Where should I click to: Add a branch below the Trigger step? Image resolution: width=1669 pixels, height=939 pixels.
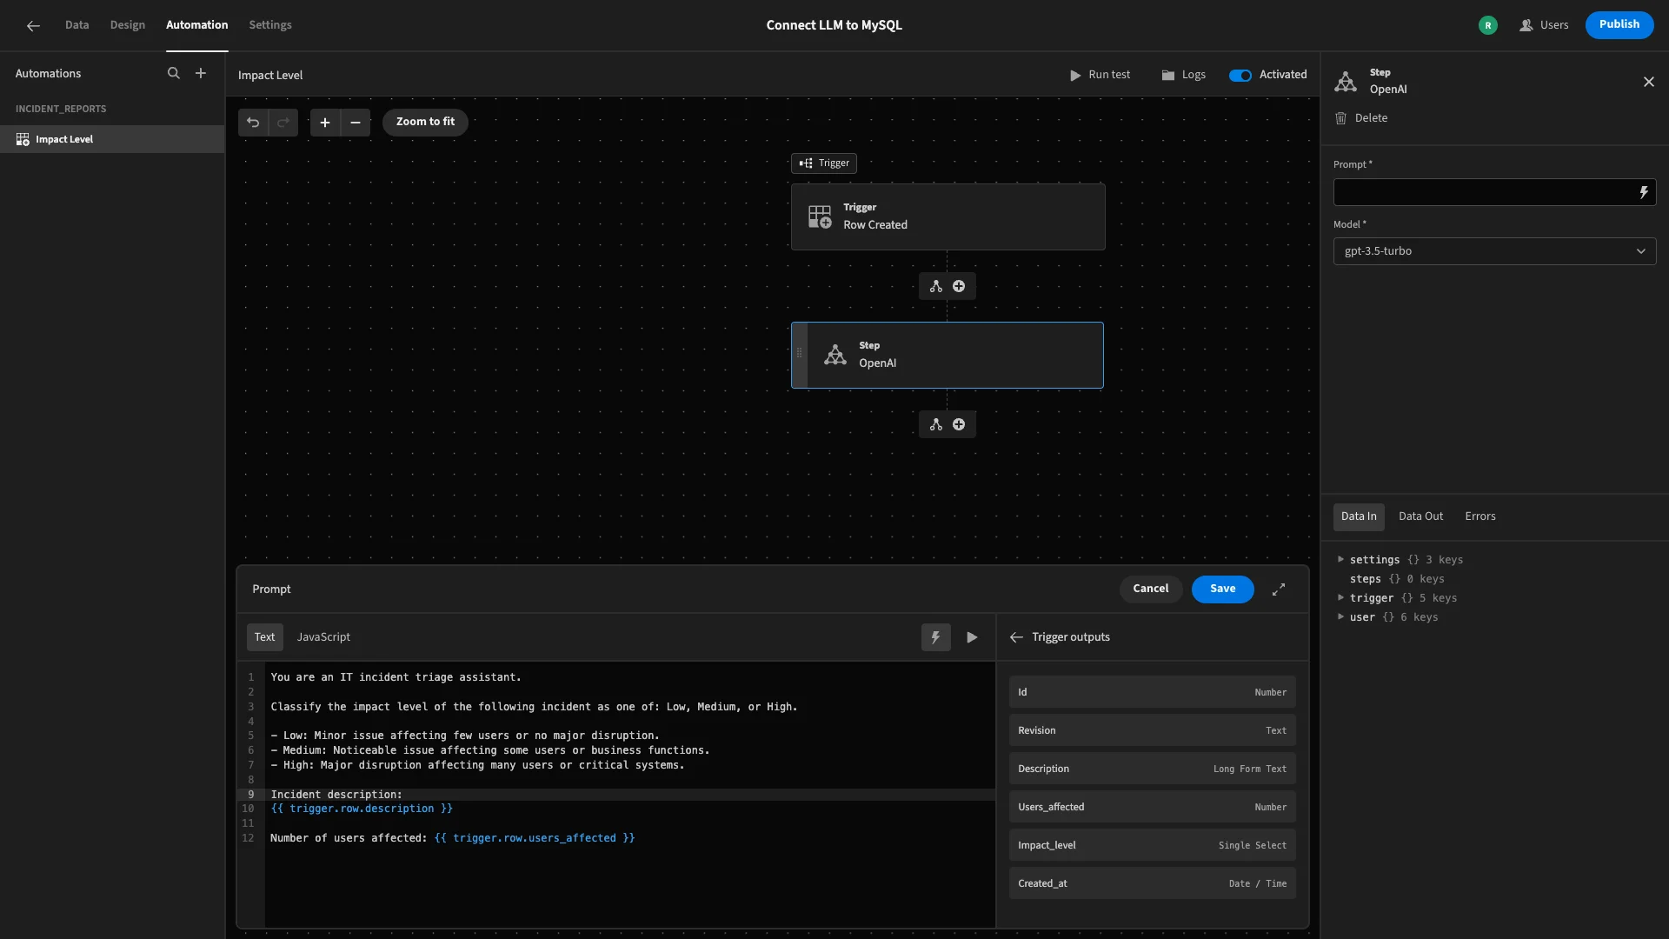pos(936,286)
